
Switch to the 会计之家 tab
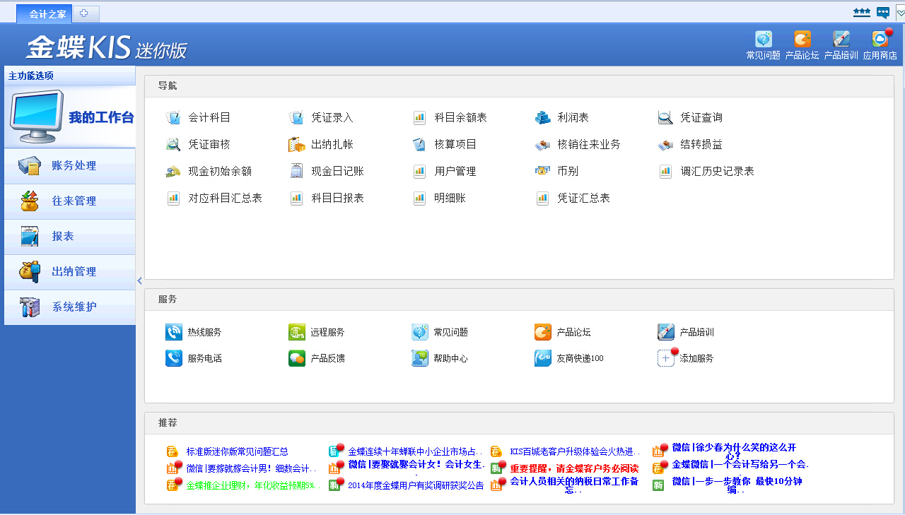44,12
